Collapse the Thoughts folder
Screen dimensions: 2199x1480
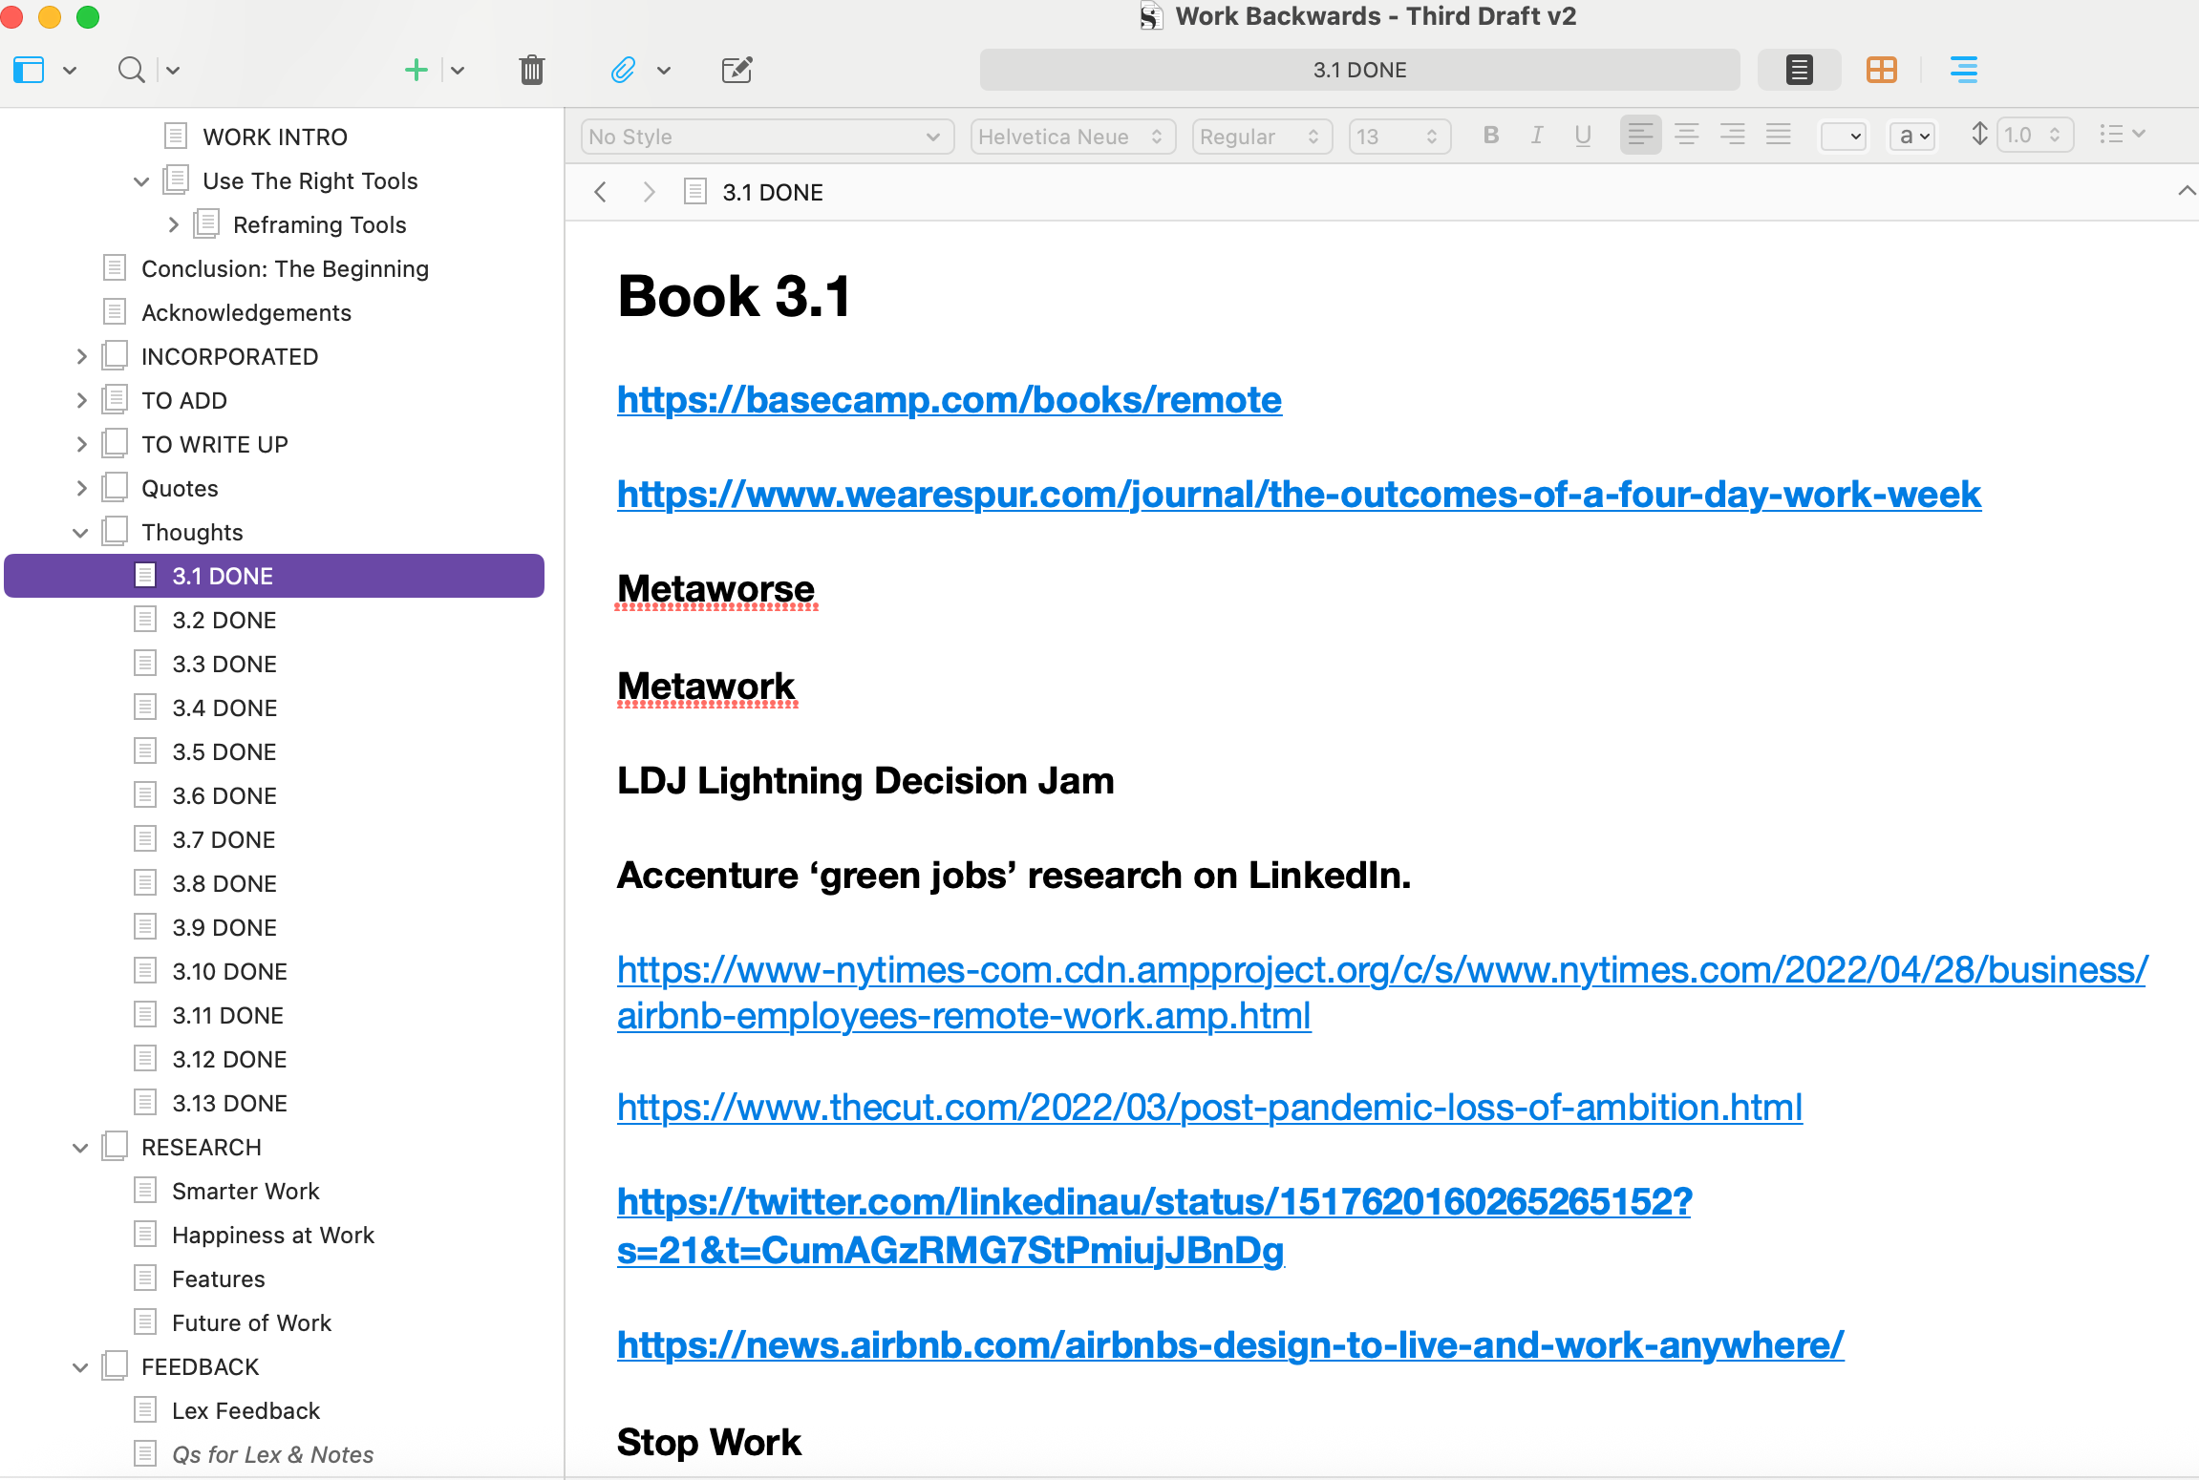pos(81,533)
